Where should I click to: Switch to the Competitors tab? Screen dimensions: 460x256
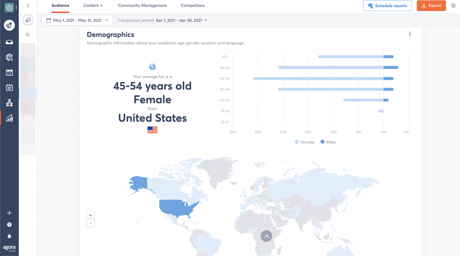pos(193,5)
